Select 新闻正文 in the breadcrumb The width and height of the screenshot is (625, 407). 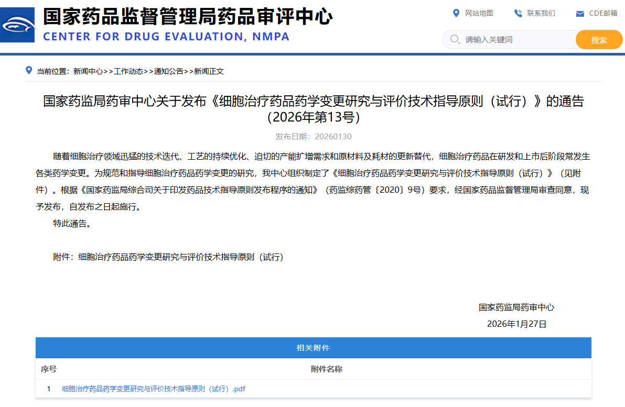pyautogui.click(x=209, y=71)
